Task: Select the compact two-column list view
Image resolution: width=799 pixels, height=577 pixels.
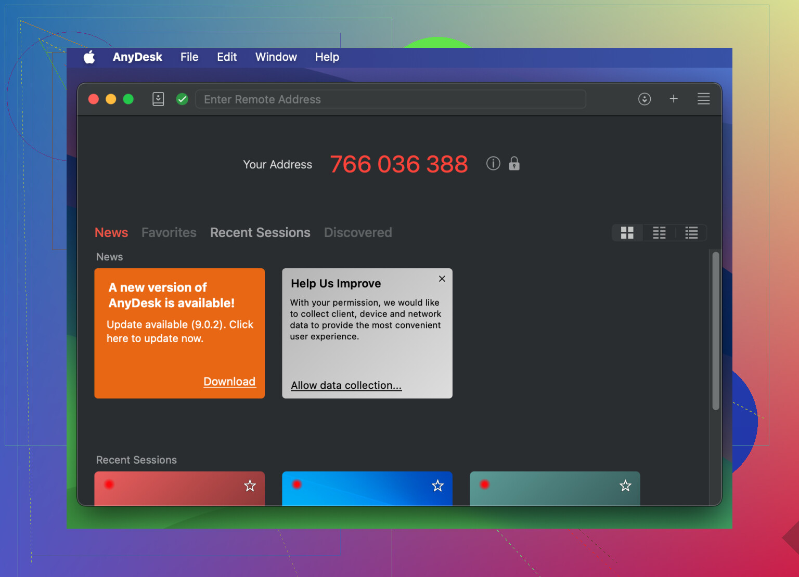Action: pos(659,233)
